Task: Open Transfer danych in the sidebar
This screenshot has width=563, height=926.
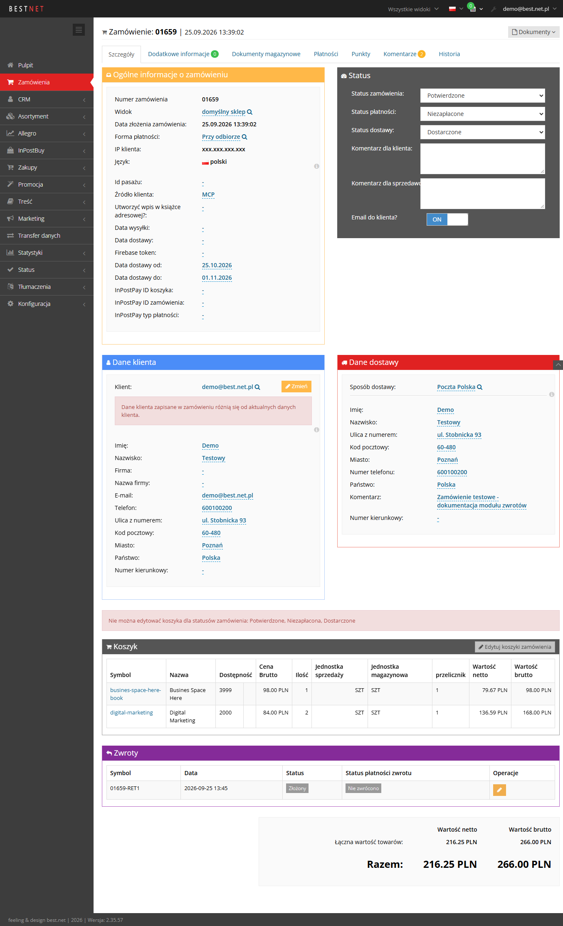Action: (x=47, y=236)
